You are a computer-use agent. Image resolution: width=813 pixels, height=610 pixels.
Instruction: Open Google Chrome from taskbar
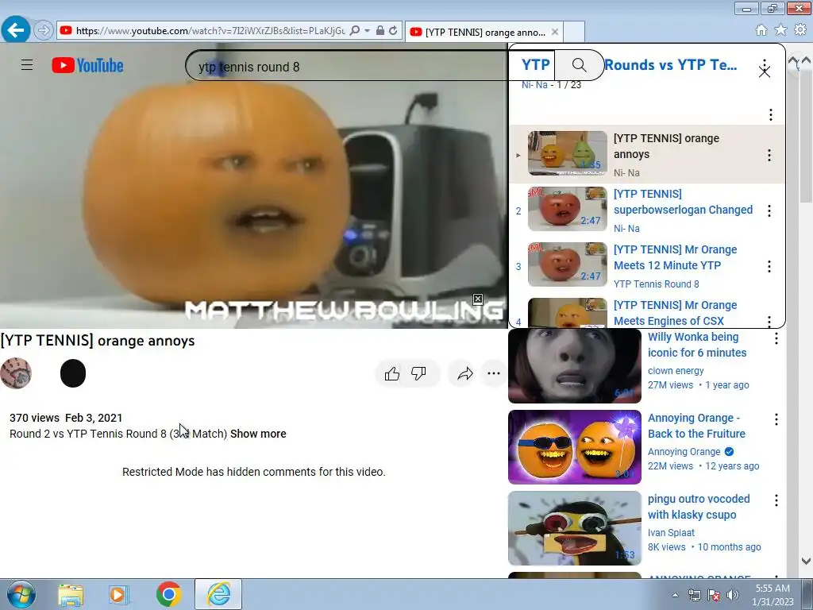pos(168,594)
